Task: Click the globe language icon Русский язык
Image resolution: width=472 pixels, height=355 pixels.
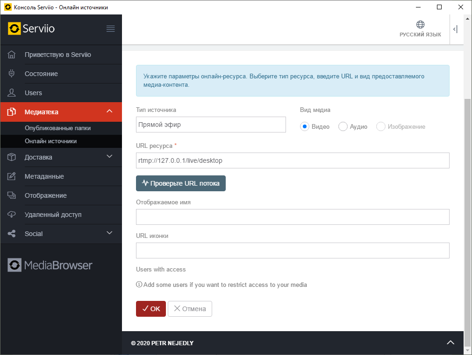Action: coord(420,25)
